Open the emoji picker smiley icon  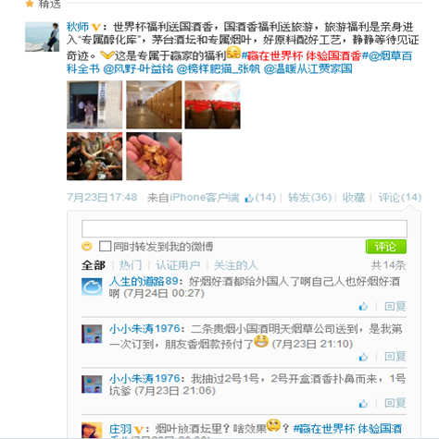click(87, 247)
